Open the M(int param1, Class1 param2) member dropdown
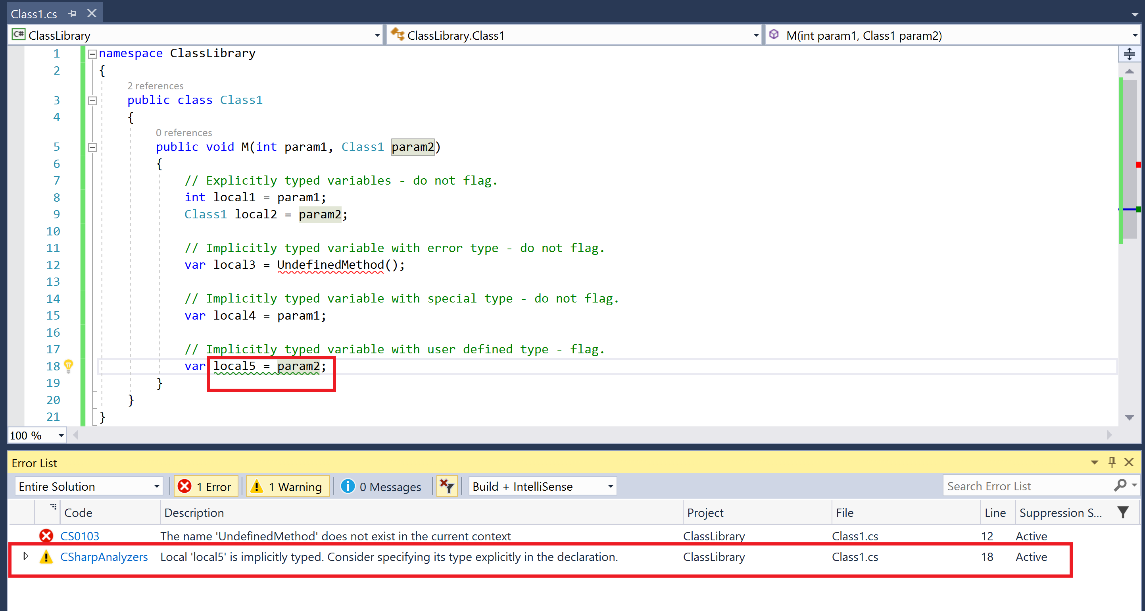Image resolution: width=1145 pixels, height=611 pixels. 1134,35
